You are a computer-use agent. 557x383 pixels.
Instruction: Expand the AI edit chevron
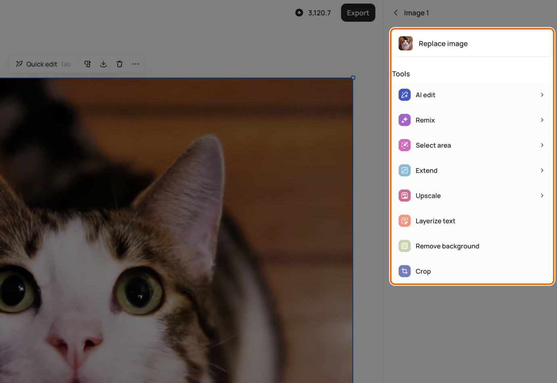pyautogui.click(x=542, y=95)
